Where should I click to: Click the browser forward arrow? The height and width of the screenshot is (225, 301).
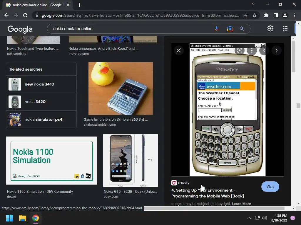pyautogui.click(x=16, y=15)
